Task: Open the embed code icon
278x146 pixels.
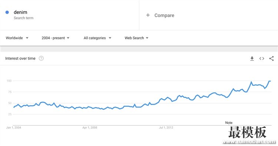Action: [x=262, y=58]
